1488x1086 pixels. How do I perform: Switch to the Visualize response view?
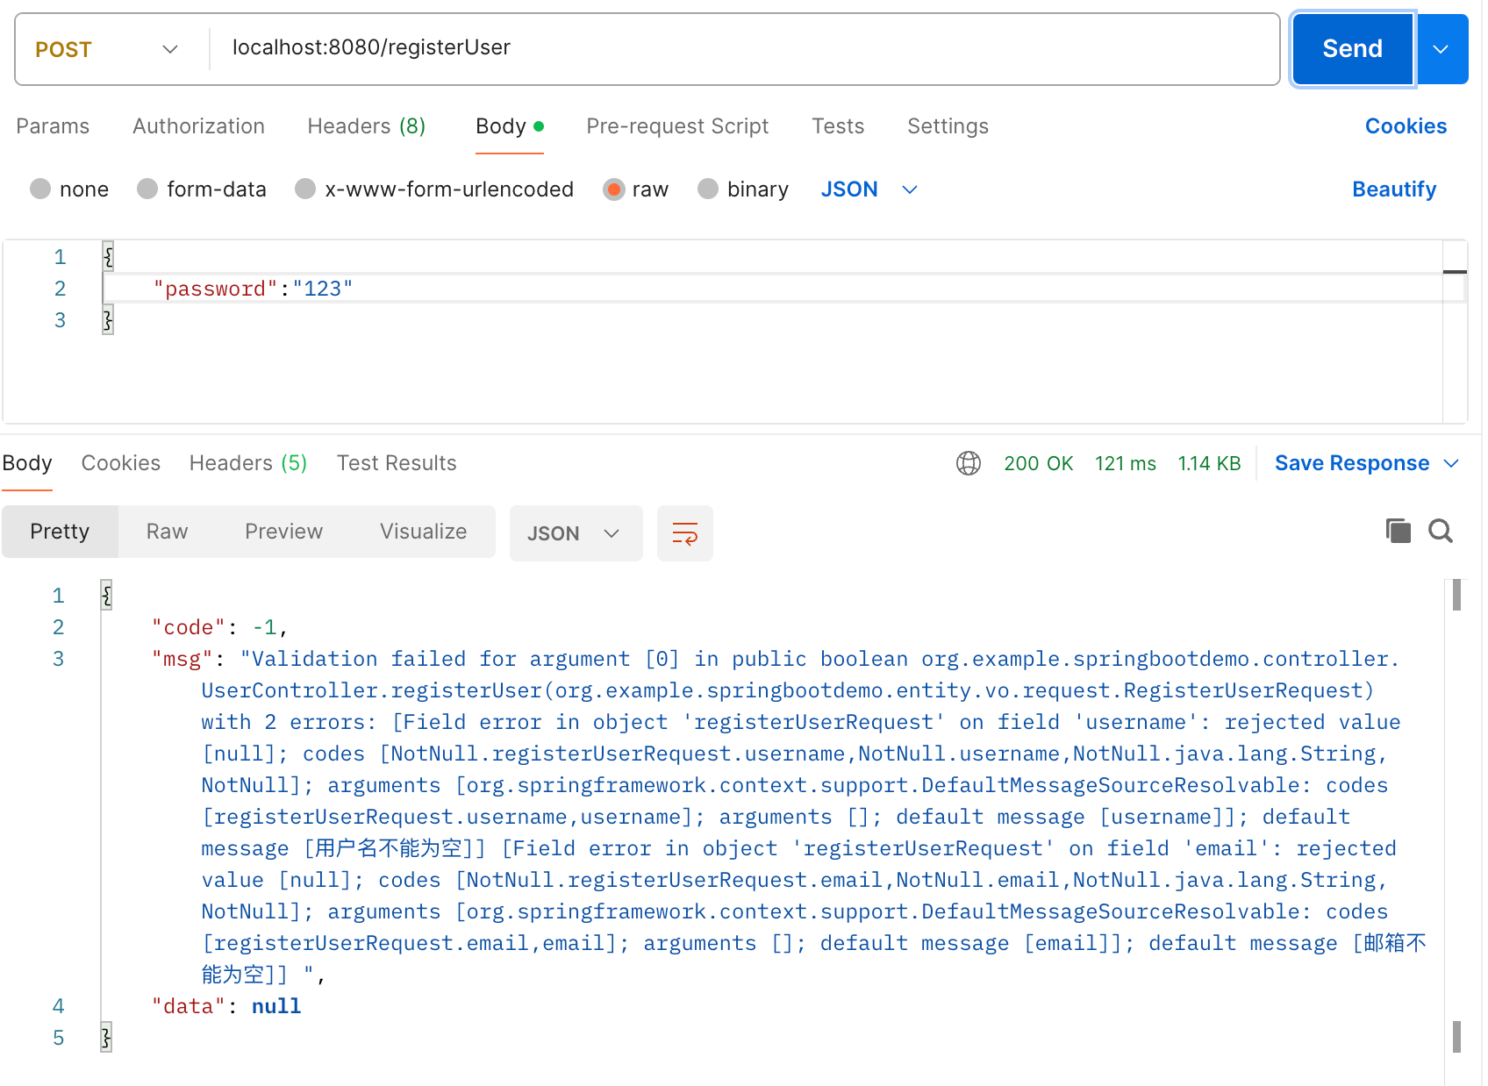(423, 532)
